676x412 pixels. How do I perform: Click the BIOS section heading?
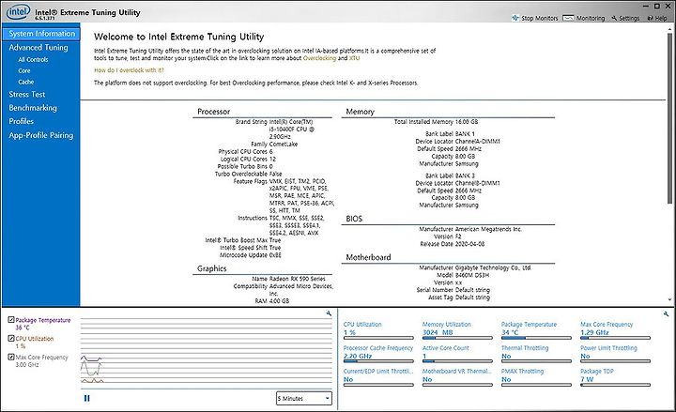(x=354, y=219)
